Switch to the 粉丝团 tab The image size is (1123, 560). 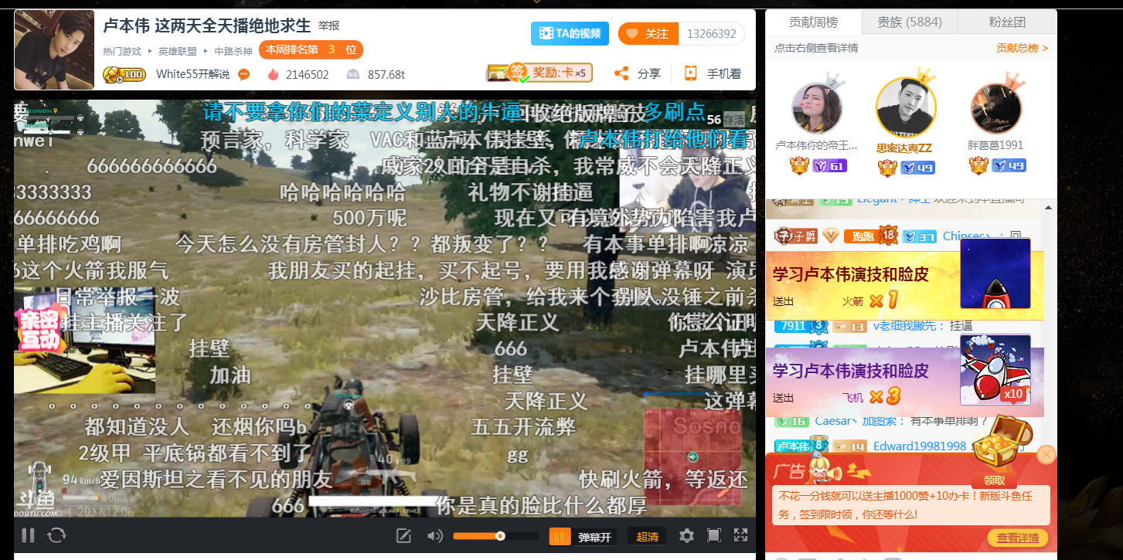[x=1007, y=22]
